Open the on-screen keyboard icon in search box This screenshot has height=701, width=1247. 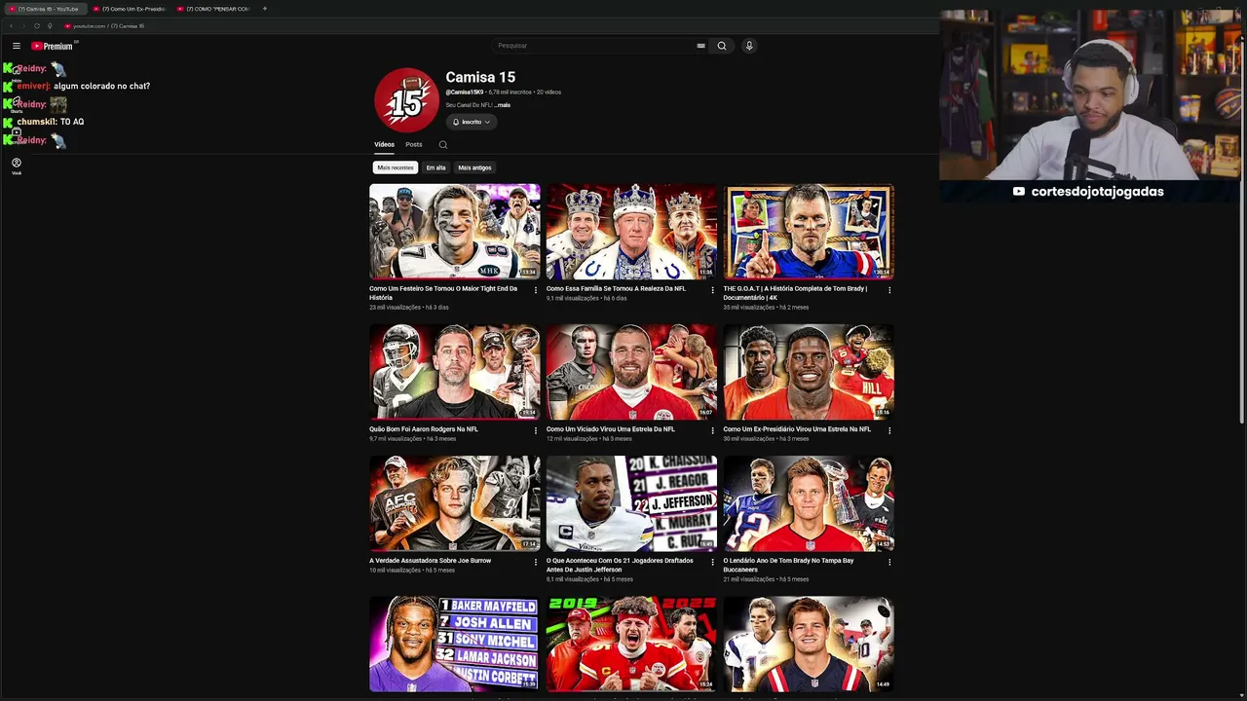pos(700,46)
